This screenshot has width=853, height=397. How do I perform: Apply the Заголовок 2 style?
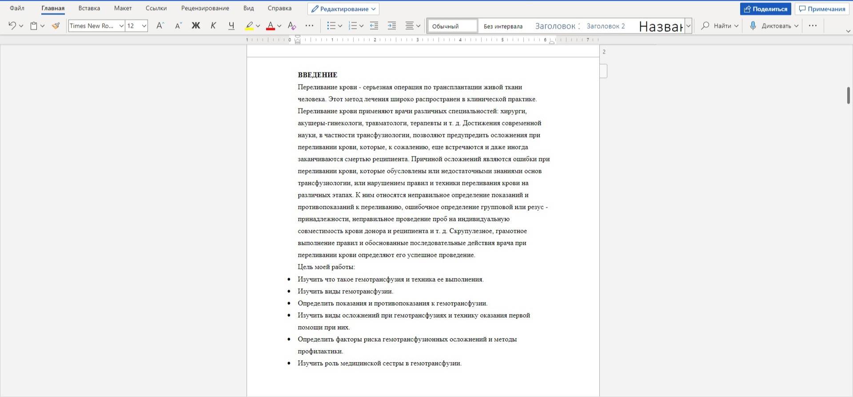(x=606, y=26)
